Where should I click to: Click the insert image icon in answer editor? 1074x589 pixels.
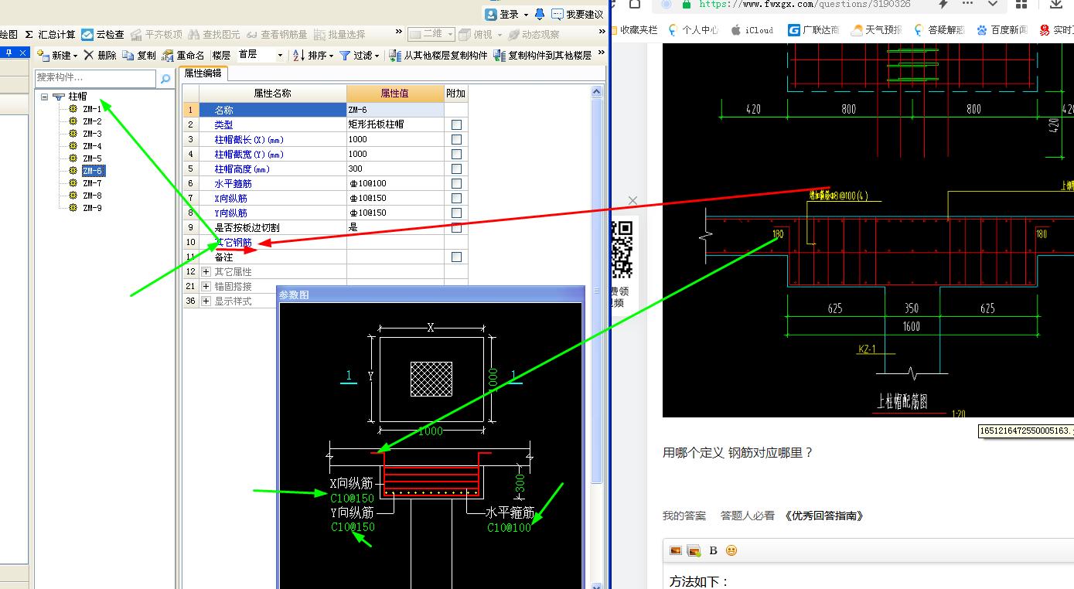[675, 550]
